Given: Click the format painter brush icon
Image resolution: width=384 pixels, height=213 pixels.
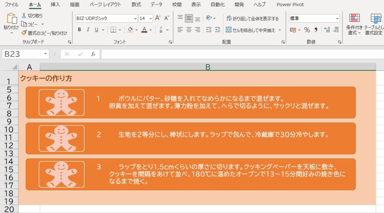Looking at the screenshot, I should pyautogui.click(x=24, y=33).
